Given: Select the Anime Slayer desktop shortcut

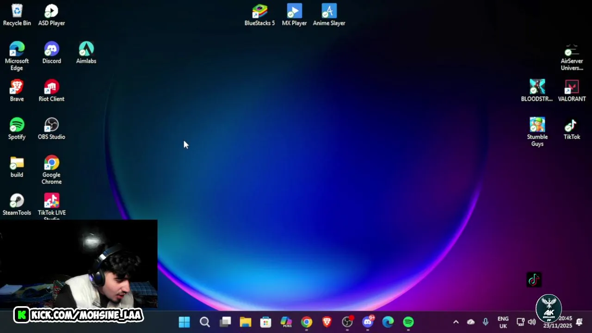Looking at the screenshot, I should tap(329, 15).
